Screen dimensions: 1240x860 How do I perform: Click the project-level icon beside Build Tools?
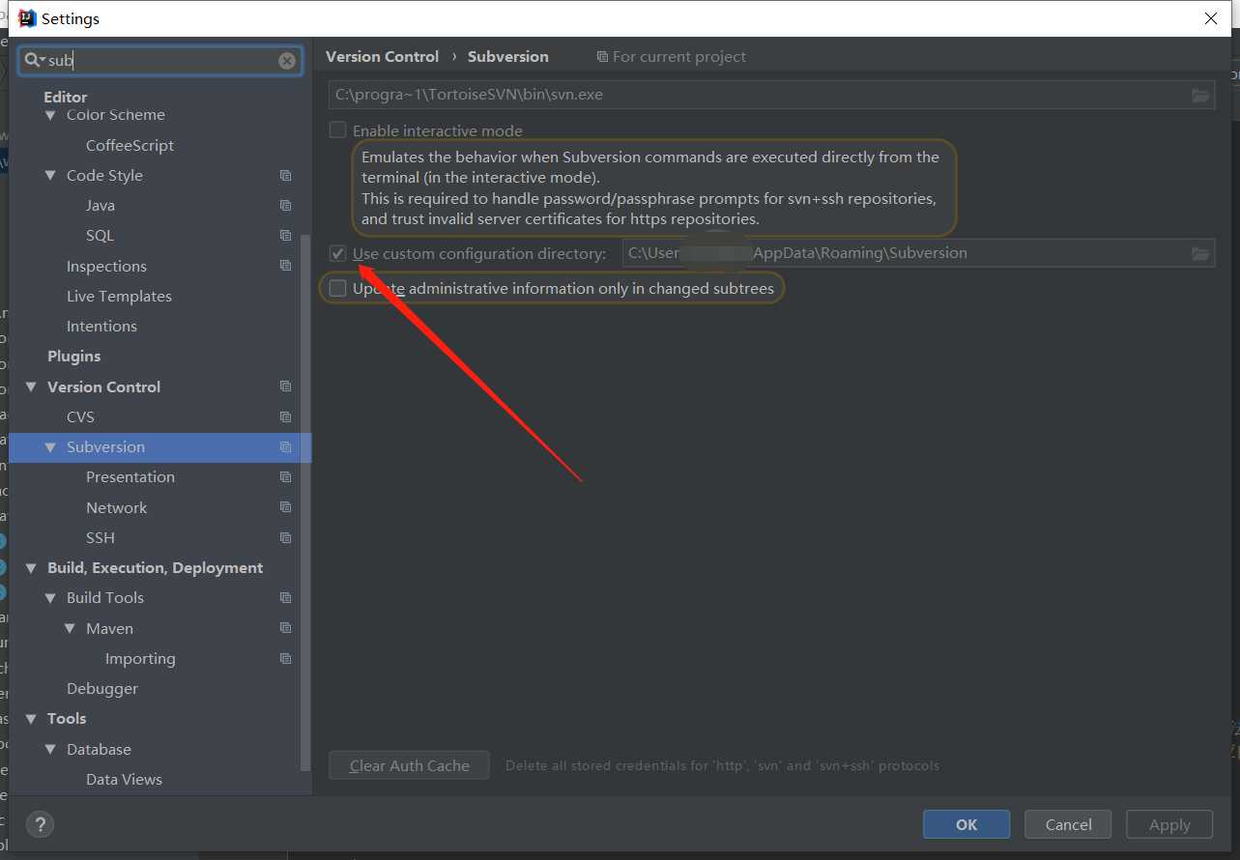(x=285, y=598)
